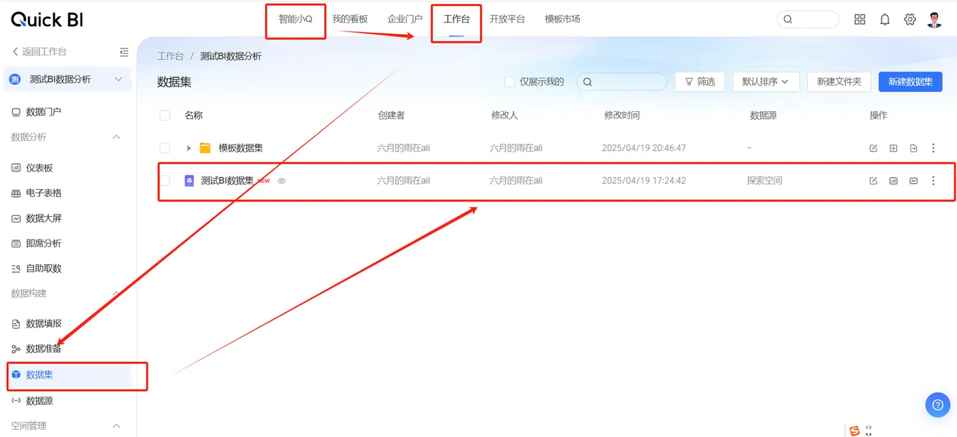
Task: Click the blue workspace badge icon
Action: [x=15, y=80]
